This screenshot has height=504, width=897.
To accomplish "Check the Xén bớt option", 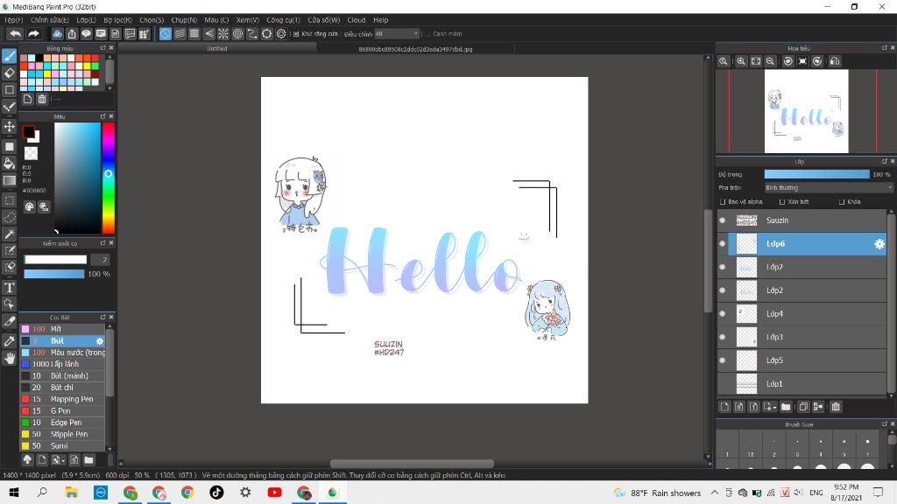I will pos(782,202).
